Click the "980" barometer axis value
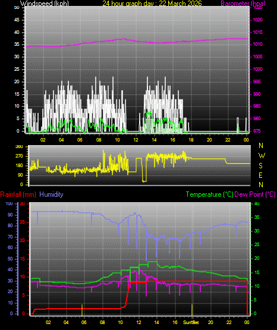The height and width of the screenshot is (330, 277). pos(257,119)
